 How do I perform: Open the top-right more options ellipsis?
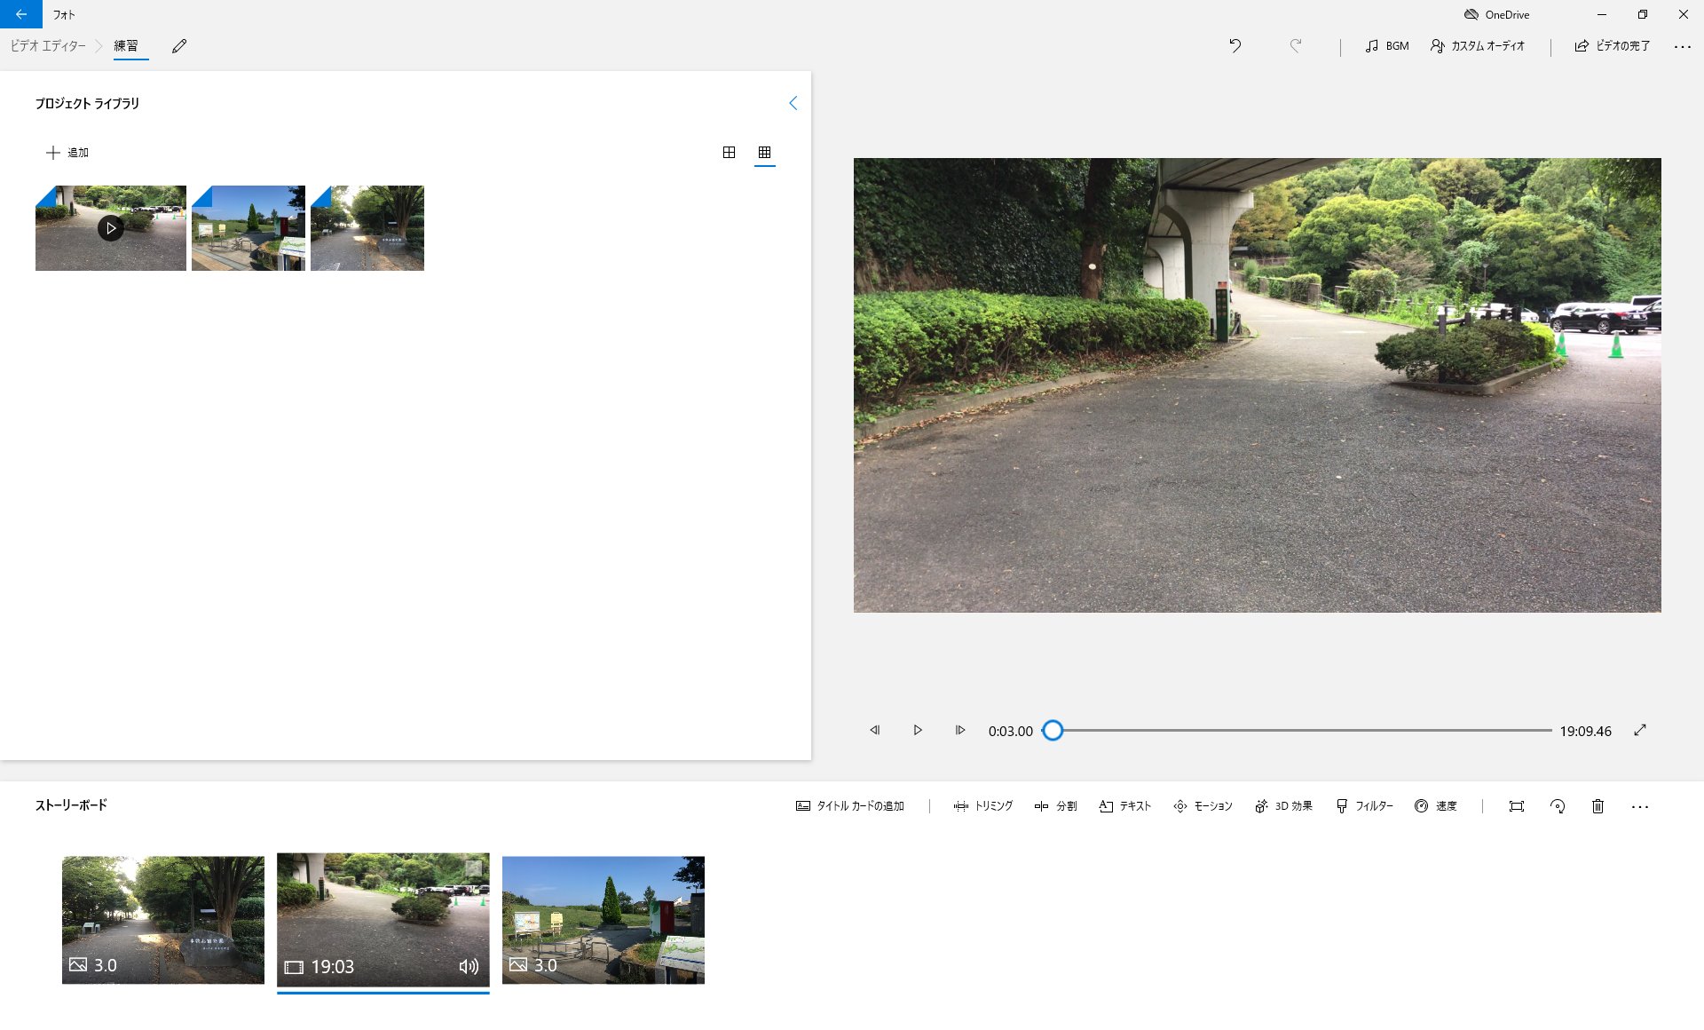(1682, 46)
